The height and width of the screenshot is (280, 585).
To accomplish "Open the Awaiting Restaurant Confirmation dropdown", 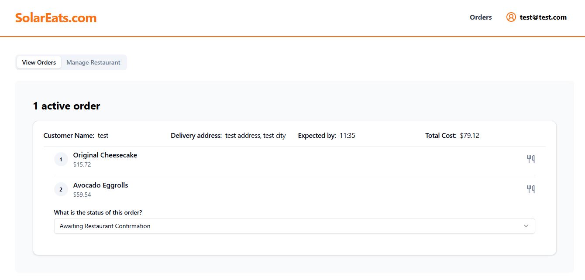I will 294,226.
